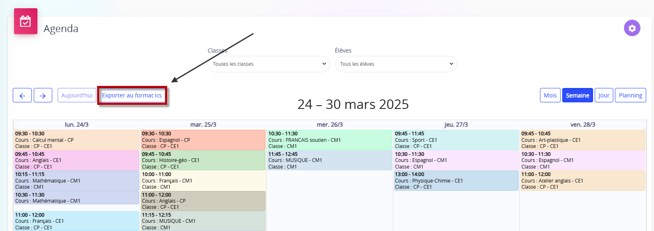Click the pink Agenda calendar icon
The width and height of the screenshot is (654, 231).
point(26,21)
